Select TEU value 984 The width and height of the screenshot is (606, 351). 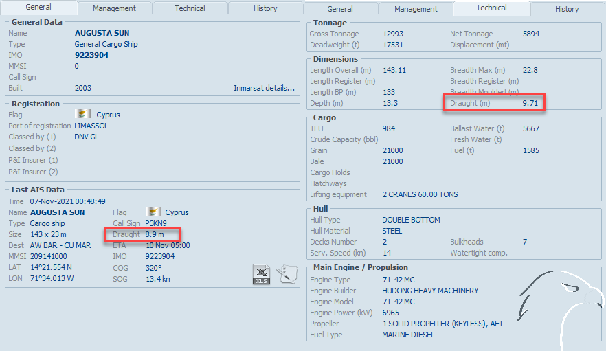click(x=389, y=128)
